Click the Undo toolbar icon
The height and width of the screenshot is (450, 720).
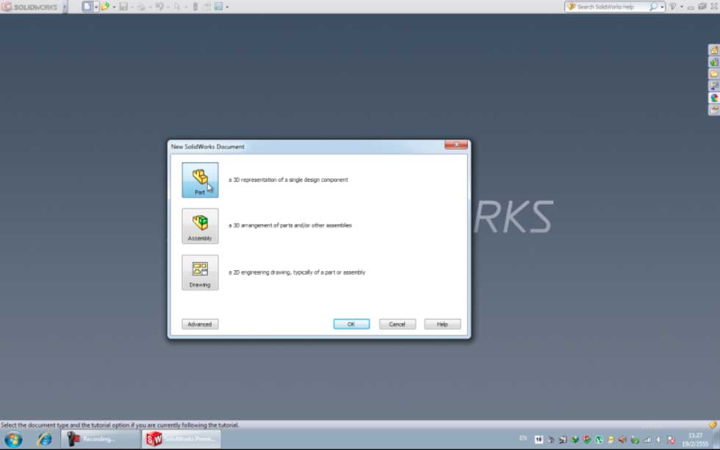[x=159, y=7]
